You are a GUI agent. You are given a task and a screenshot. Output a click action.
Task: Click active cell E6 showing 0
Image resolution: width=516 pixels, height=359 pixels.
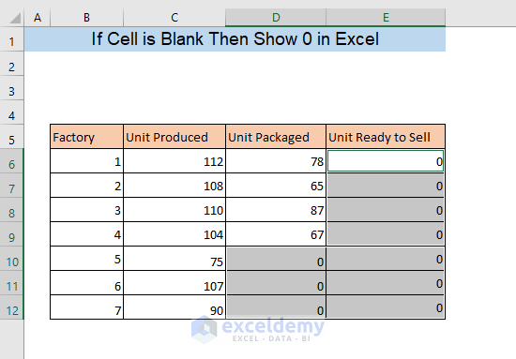point(386,161)
